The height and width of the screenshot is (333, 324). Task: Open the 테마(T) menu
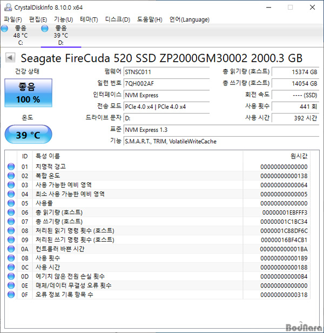89,19
